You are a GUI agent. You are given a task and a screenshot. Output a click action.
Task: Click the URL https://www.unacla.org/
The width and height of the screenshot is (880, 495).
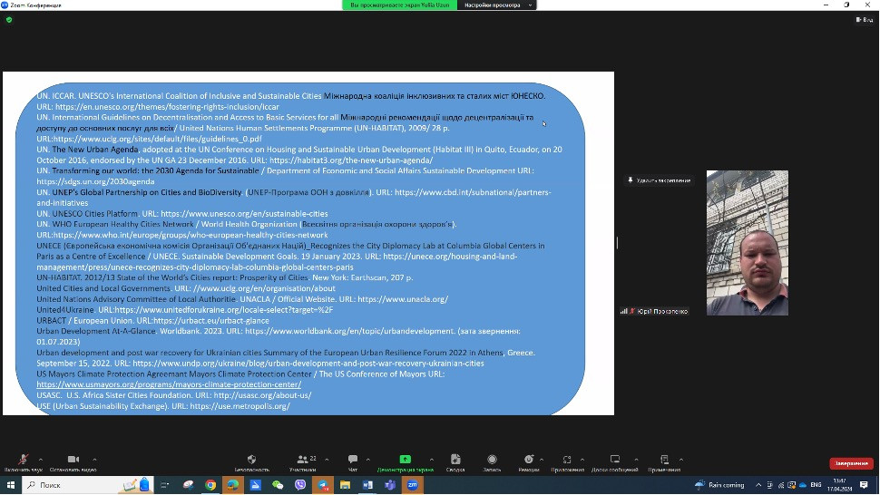click(x=403, y=299)
